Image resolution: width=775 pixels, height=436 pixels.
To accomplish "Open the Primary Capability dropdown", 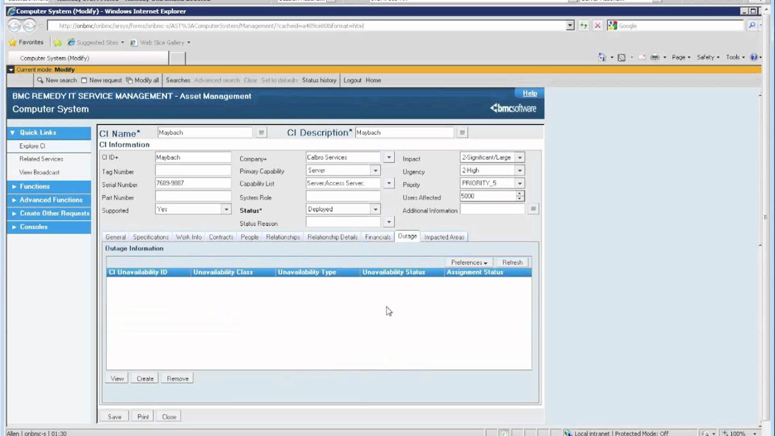I will tap(375, 171).
